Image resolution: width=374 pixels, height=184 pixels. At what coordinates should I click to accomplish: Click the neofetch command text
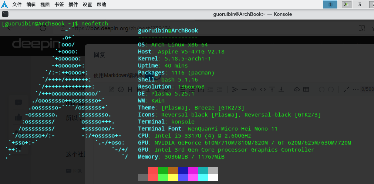[x=94, y=24]
